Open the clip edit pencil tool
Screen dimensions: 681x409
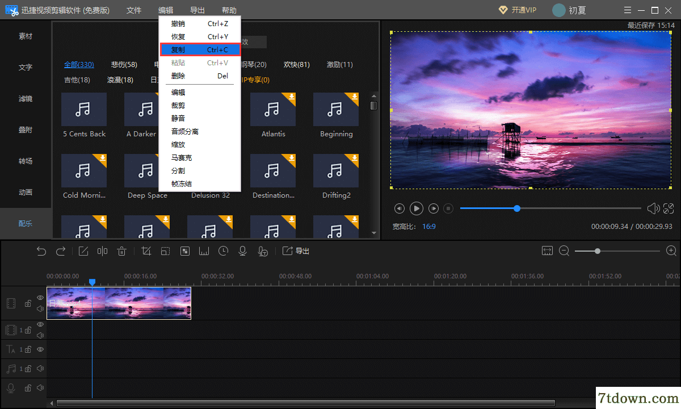pos(83,251)
